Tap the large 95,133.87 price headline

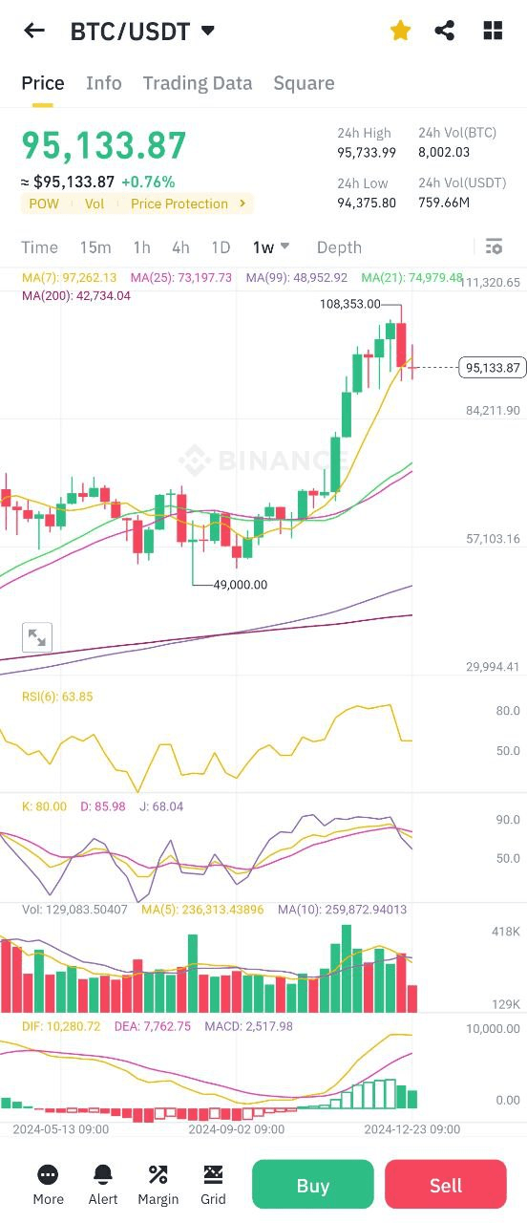tap(104, 146)
